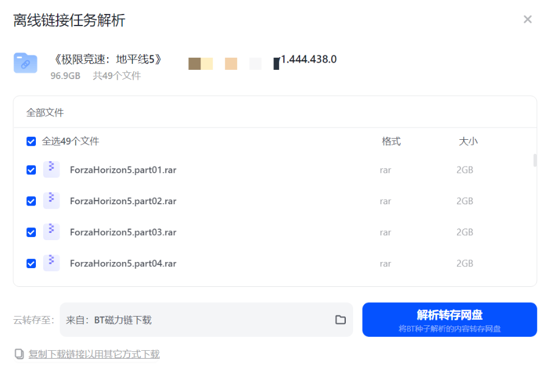Screen dimensions: 547x369
Task: Click the rar archive icon for ForzaHorizon5.part01.rar
Action: click(51, 170)
